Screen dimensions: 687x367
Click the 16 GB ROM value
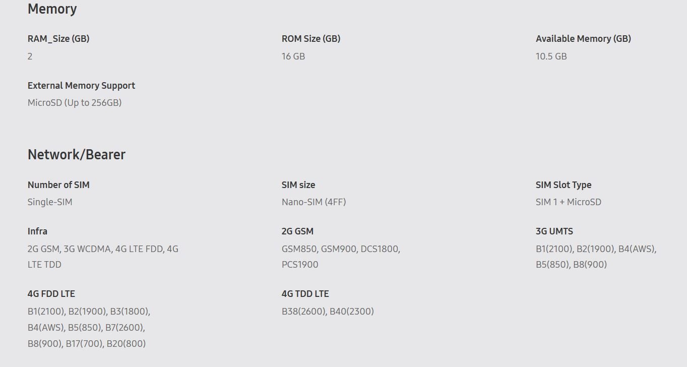coord(293,56)
